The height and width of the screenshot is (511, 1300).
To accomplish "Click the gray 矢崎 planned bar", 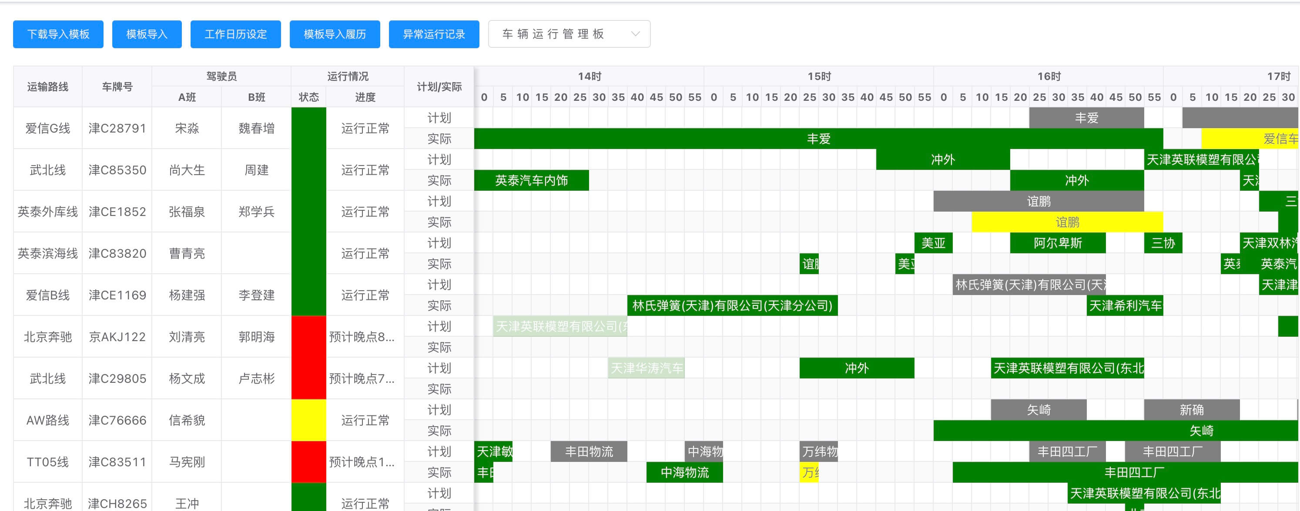I will click(x=1039, y=410).
